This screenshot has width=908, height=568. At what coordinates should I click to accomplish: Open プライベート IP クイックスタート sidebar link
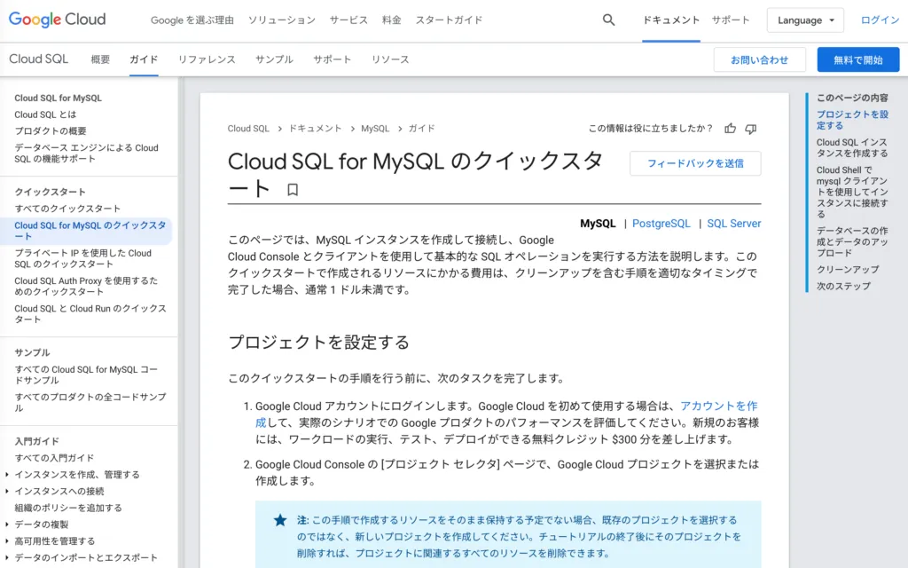click(82, 258)
